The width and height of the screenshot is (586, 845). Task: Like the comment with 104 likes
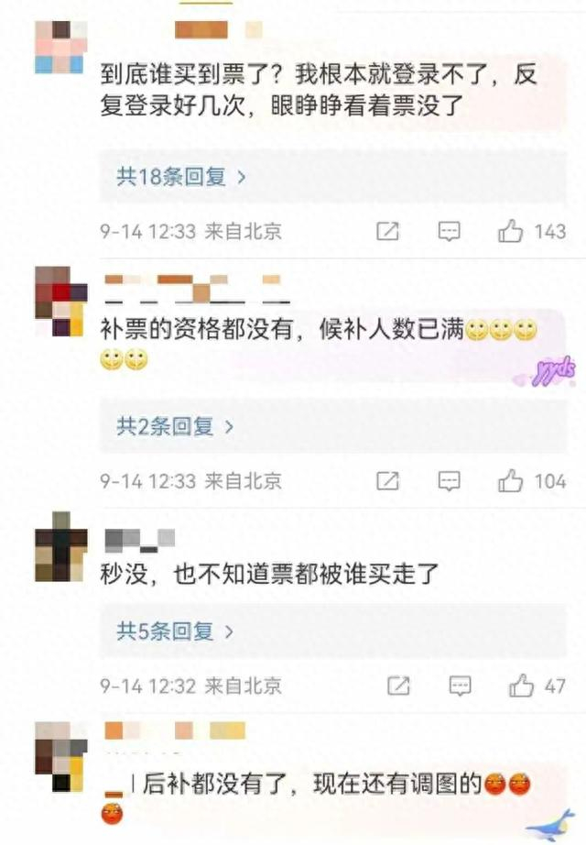510,481
